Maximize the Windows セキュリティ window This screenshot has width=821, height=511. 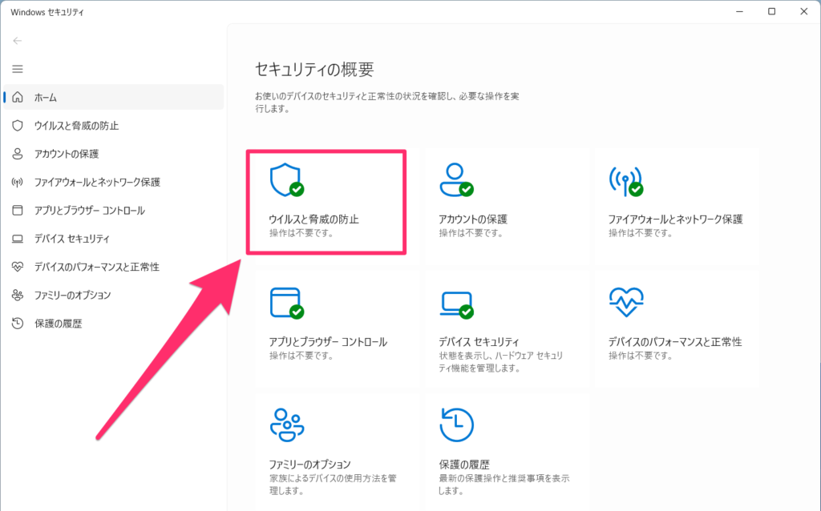coord(771,12)
